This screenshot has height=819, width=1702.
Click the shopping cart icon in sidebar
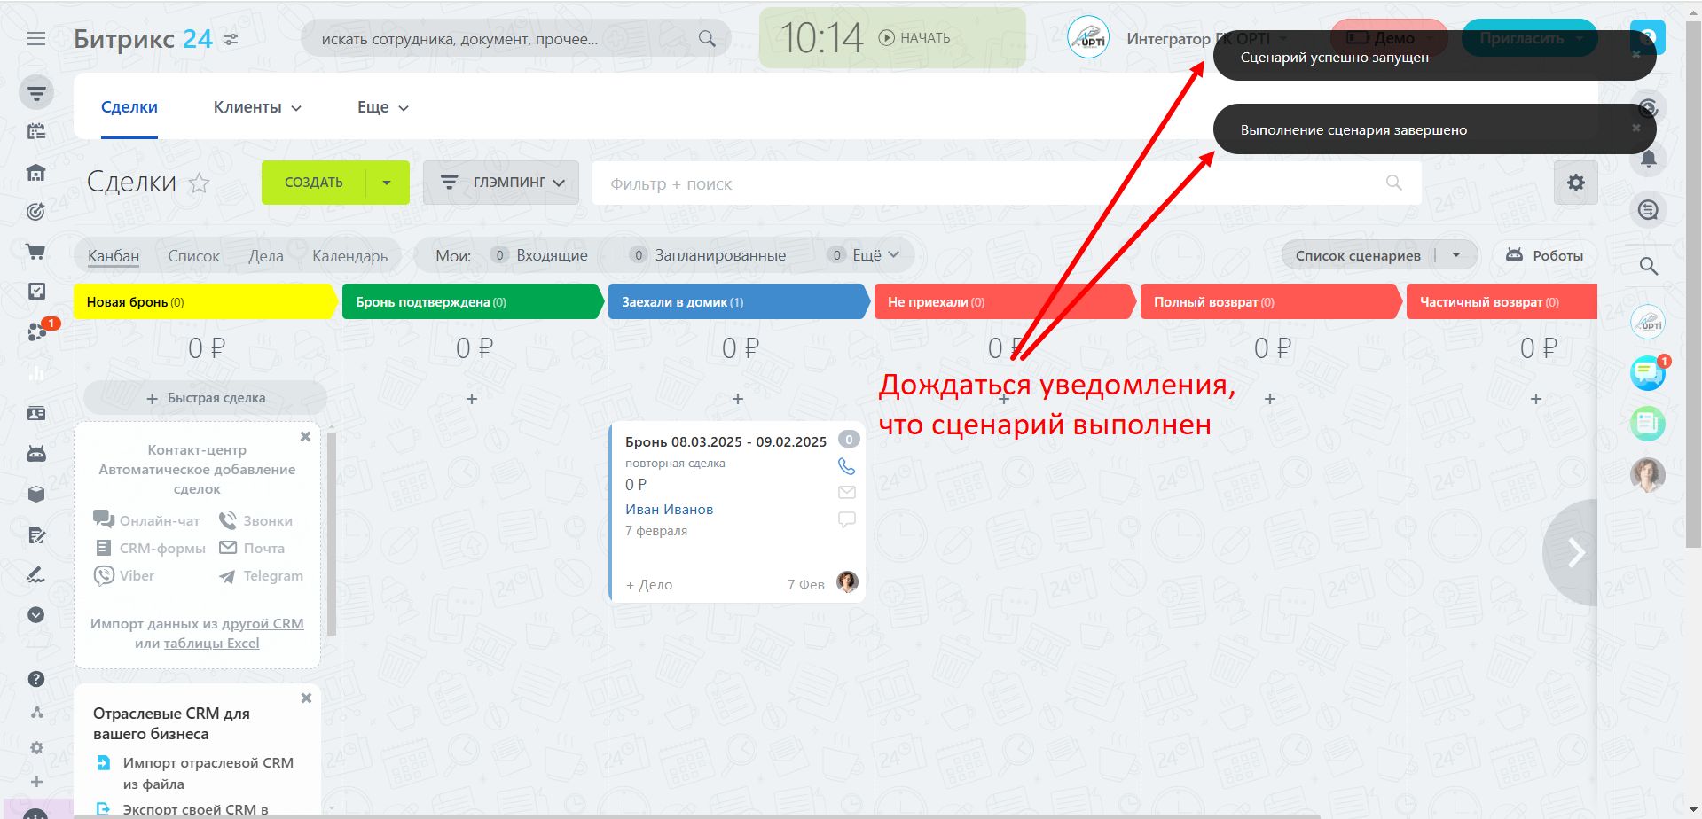click(x=36, y=252)
